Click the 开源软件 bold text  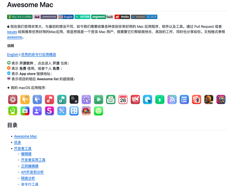[26, 63]
